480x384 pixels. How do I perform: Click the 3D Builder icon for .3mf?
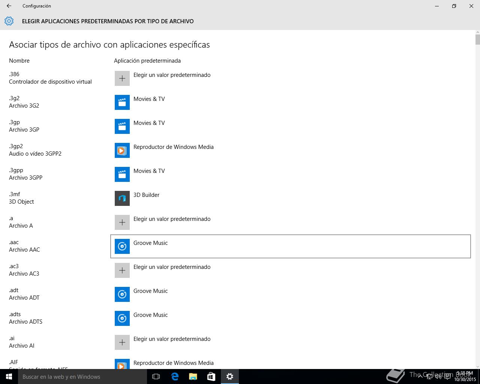pos(122,198)
